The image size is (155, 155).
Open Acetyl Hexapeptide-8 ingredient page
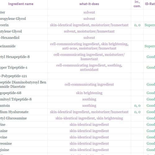point(15,57)
